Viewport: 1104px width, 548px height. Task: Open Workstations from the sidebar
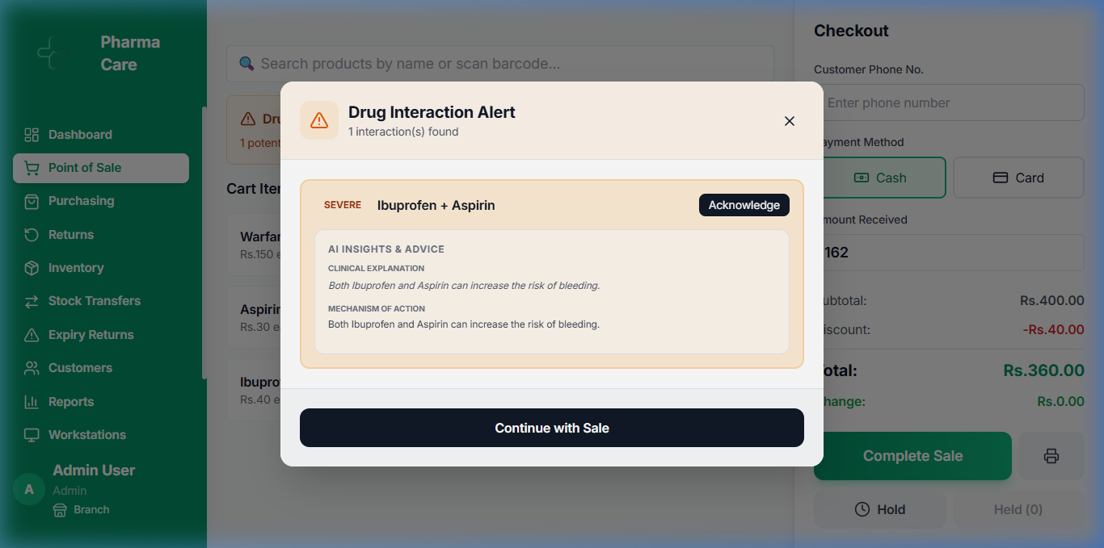(86, 435)
